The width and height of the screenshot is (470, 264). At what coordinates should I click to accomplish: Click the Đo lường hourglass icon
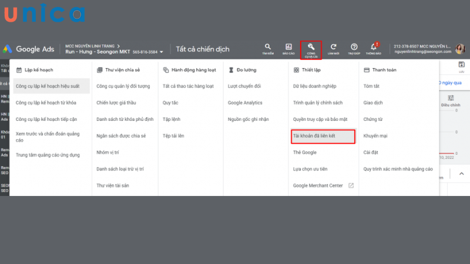231,70
